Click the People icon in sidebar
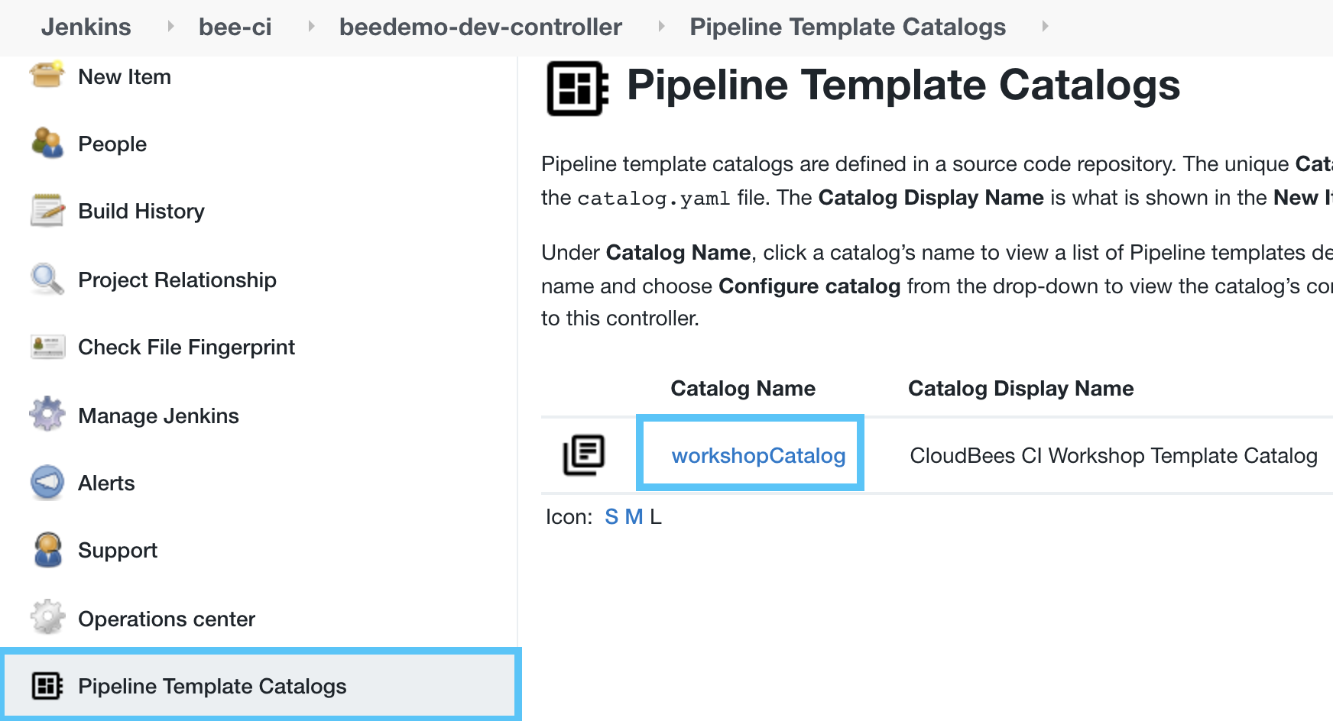Screen dimensions: 1333x721 [47, 143]
